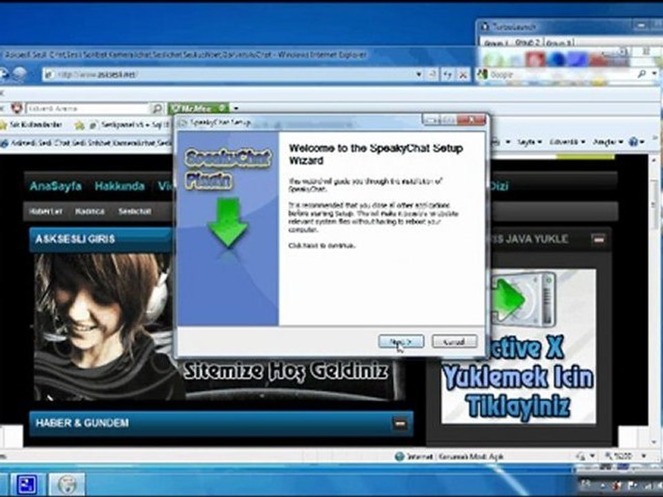Click the blue square taskbar application icon

(x=26, y=485)
